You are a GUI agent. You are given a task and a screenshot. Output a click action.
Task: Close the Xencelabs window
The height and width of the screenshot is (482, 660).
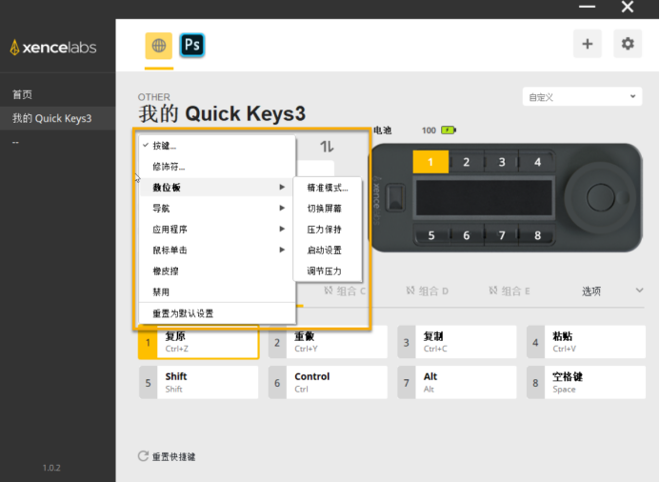[628, 7]
